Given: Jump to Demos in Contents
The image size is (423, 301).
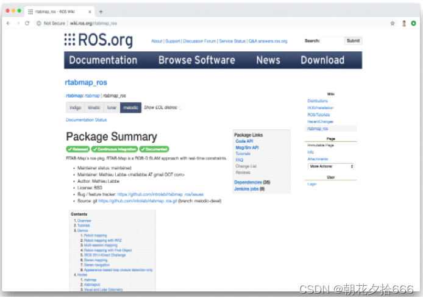Looking at the screenshot, I should click(82, 230).
